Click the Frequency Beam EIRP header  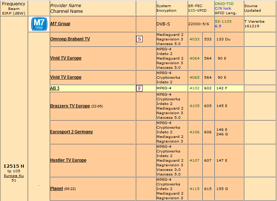click(x=14, y=9)
